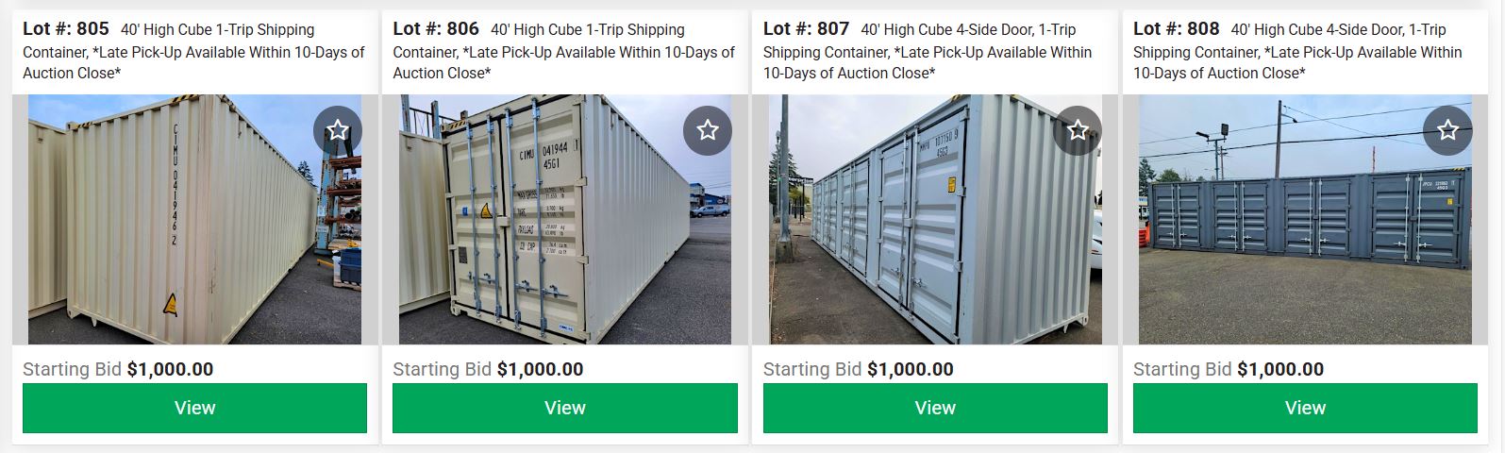Add Lot 806 to watchlist with star

click(x=708, y=130)
